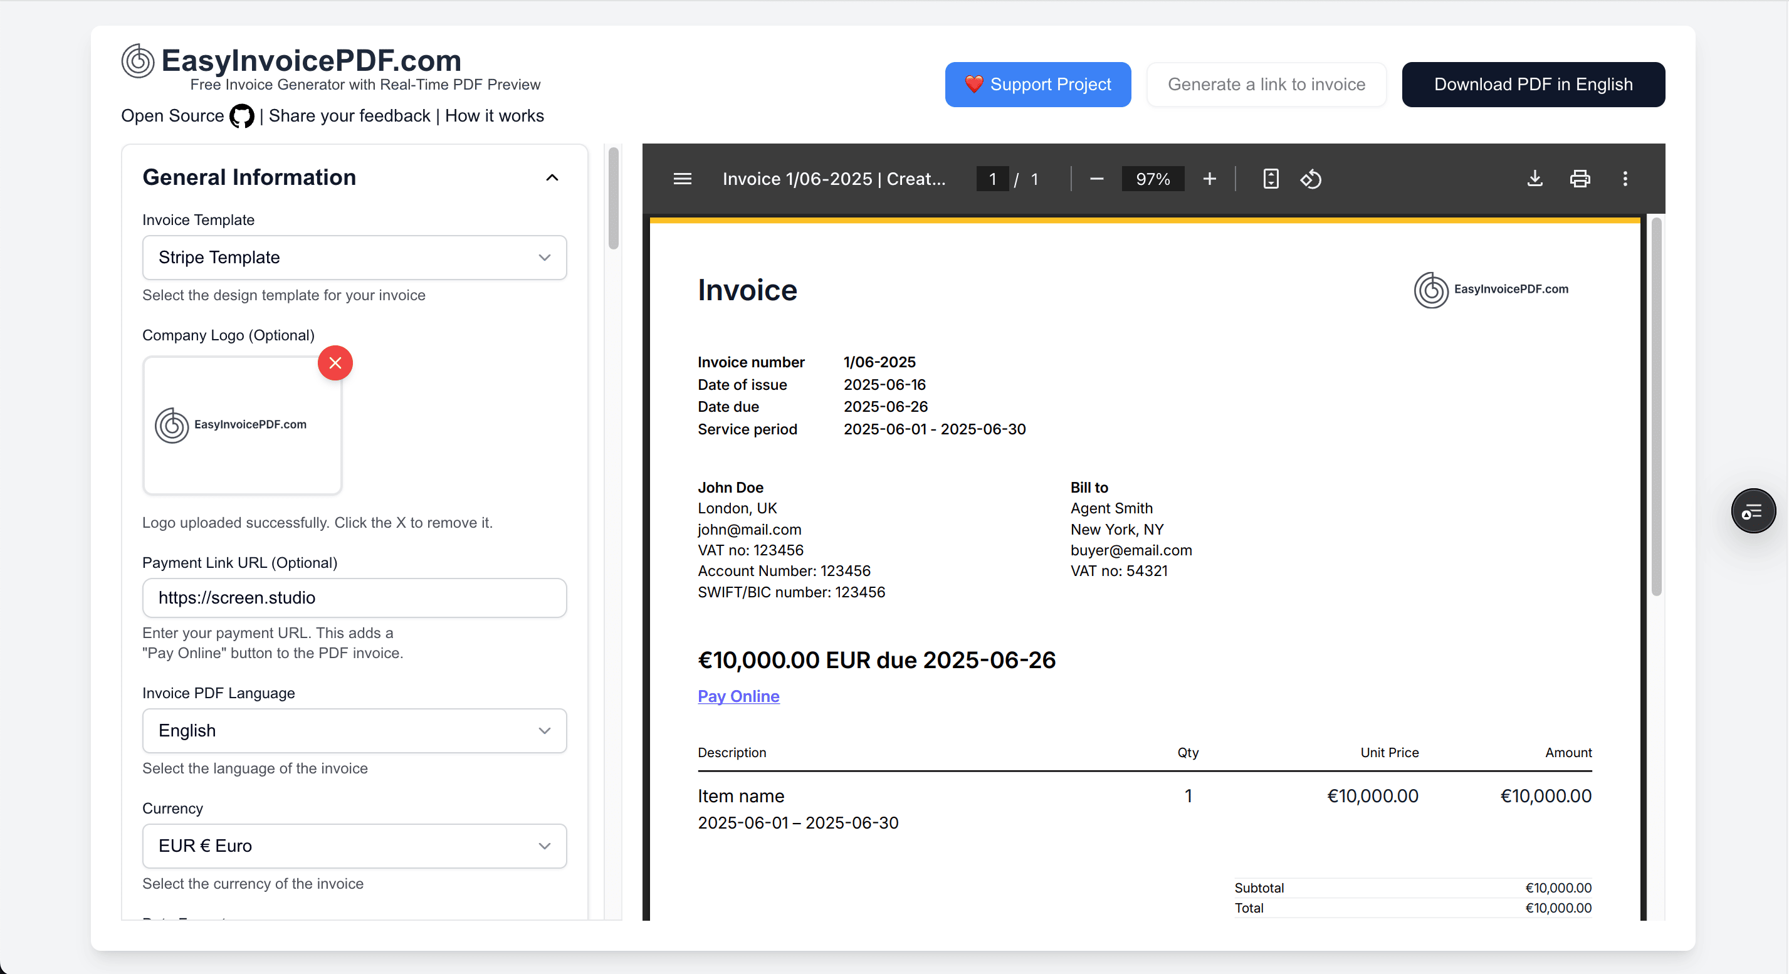Rotate the PDF counterclockwise
The width and height of the screenshot is (1789, 974).
pos(1311,179)
